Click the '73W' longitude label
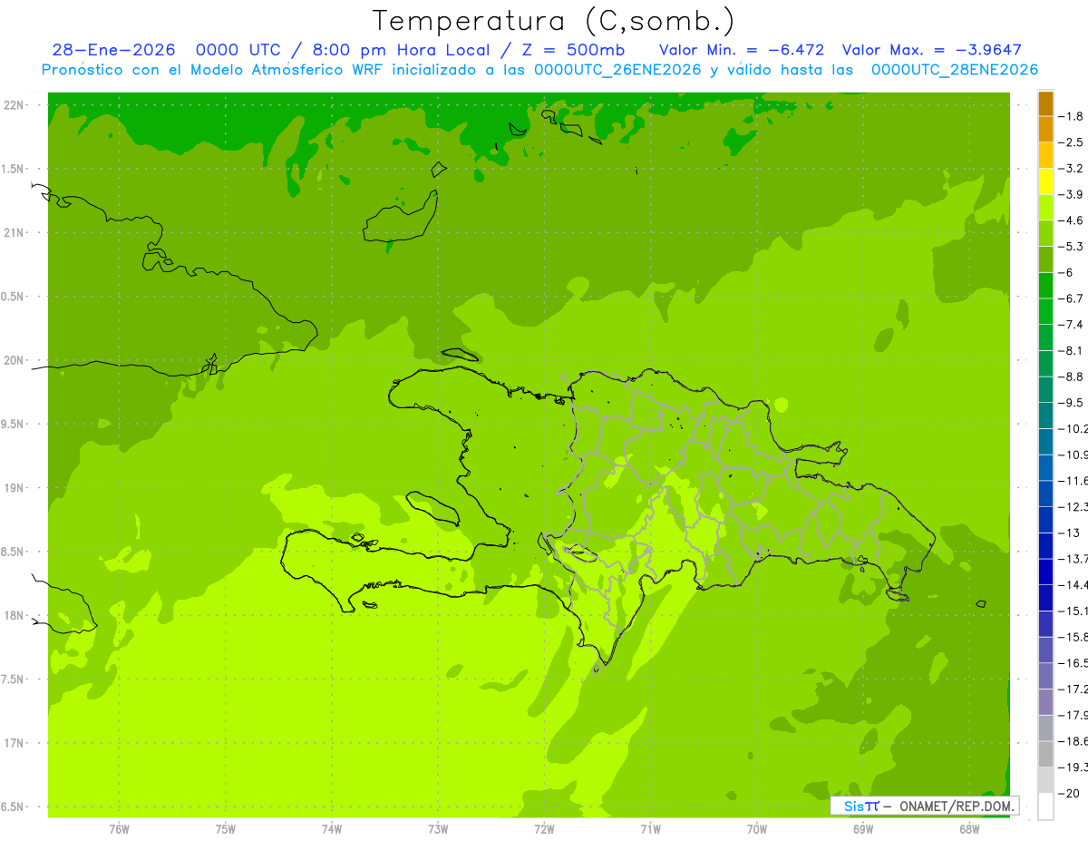 pyautogui.click(x=438, y=828)
